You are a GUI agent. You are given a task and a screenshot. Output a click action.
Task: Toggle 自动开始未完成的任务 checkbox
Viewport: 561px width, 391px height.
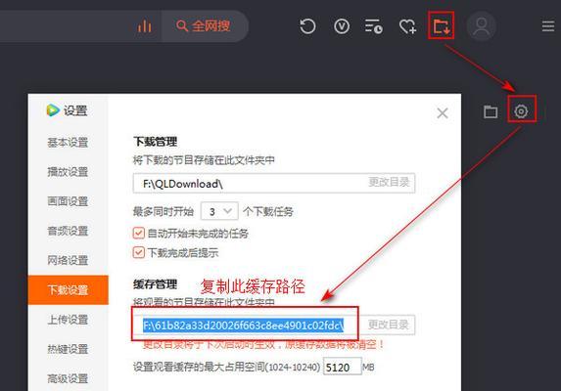[139, 234]
